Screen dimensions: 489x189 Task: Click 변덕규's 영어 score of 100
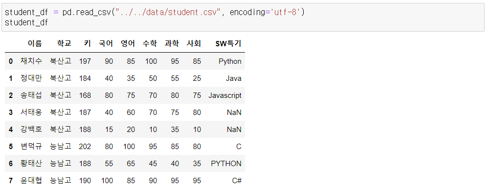point(129,147)
